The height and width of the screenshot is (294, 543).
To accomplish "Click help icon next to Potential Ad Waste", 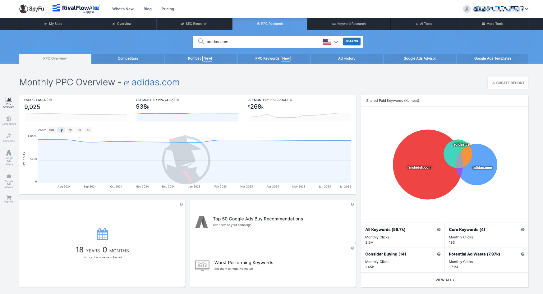I will click(523, 254).
